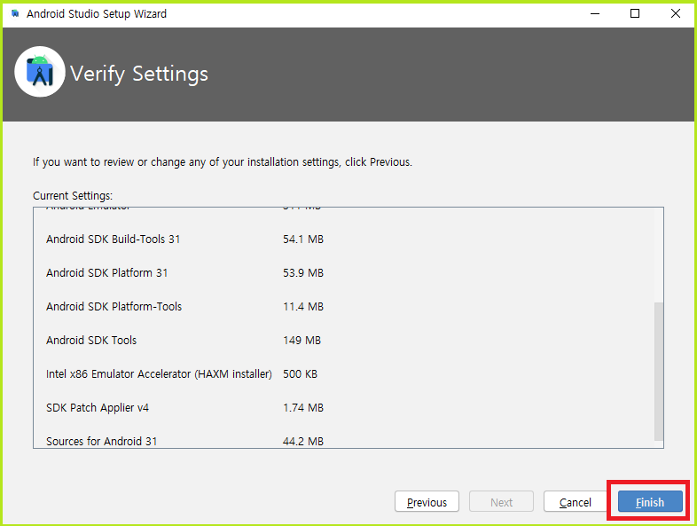This screenshot has height=526, width=697.
Task: Click the Verify Settings heading
Action: click(x=139, y=74)
